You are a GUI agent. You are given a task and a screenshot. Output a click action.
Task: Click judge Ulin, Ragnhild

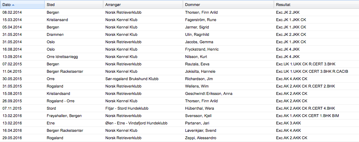(197, 34)
